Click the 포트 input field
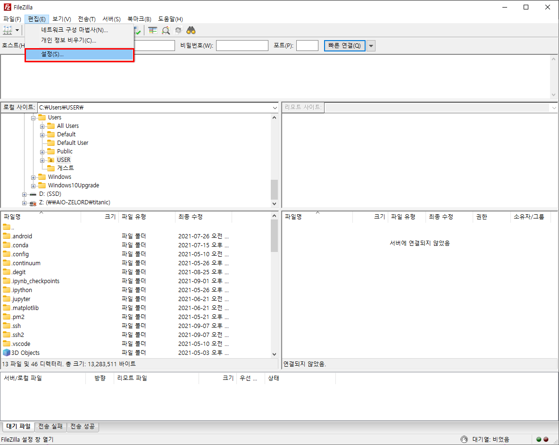Screen dimensions: 559x445 point(307,46)
